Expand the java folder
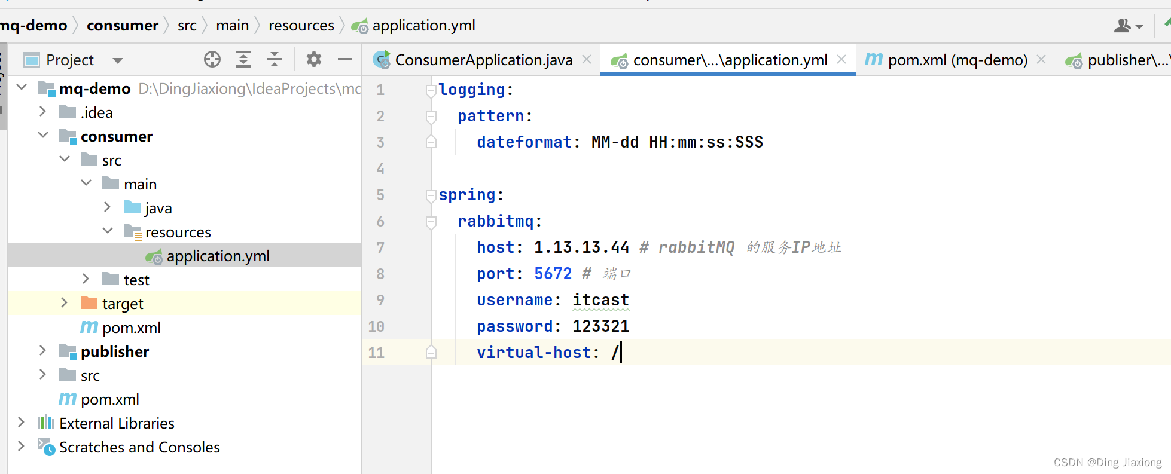Image resolution: width=1171 pixels, height=474 pixels. 107,207
